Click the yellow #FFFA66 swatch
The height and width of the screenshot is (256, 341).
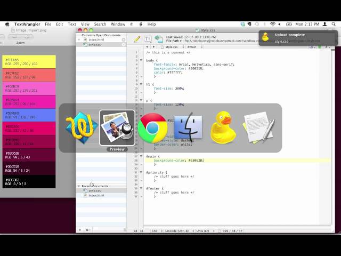[29, 62]
